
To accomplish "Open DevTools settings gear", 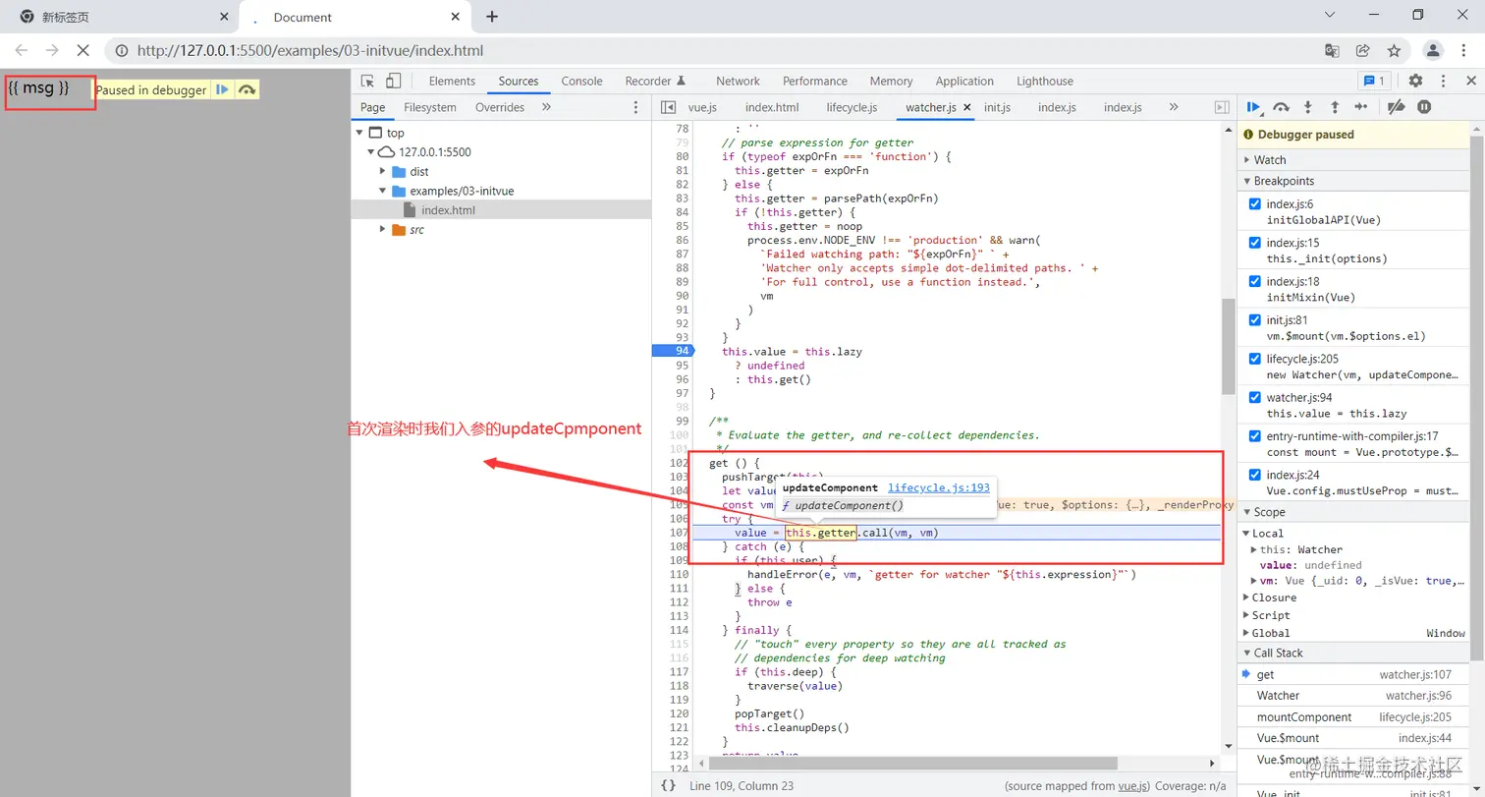I will click(1415, 82).
